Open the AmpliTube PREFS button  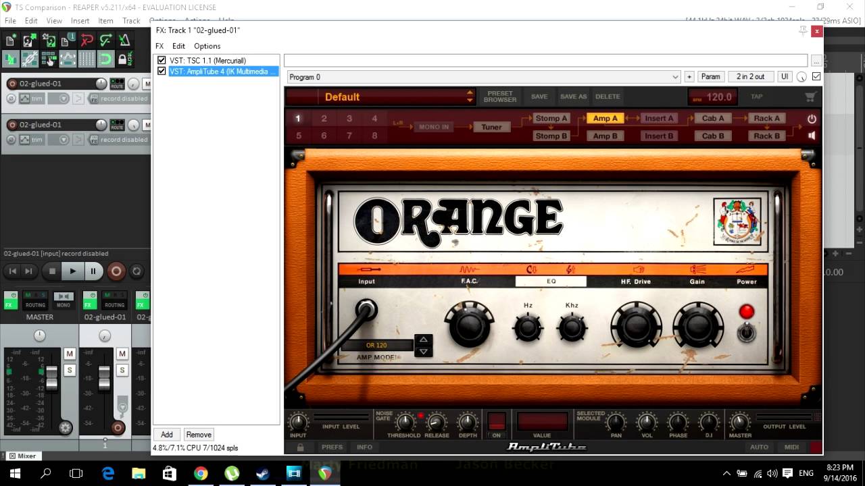332,447
